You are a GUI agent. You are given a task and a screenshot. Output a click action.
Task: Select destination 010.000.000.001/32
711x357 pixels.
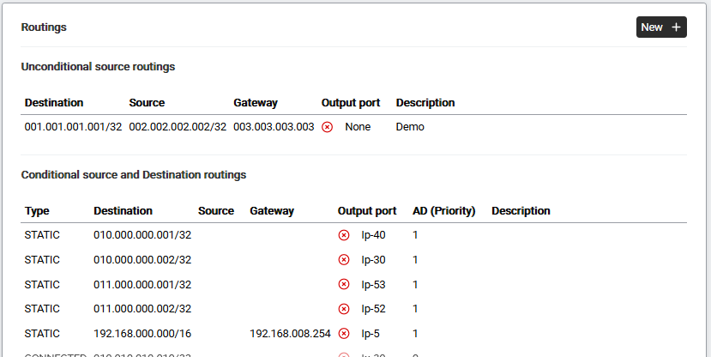click(x=142, y=235)
